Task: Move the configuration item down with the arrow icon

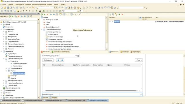Action: 25,16
